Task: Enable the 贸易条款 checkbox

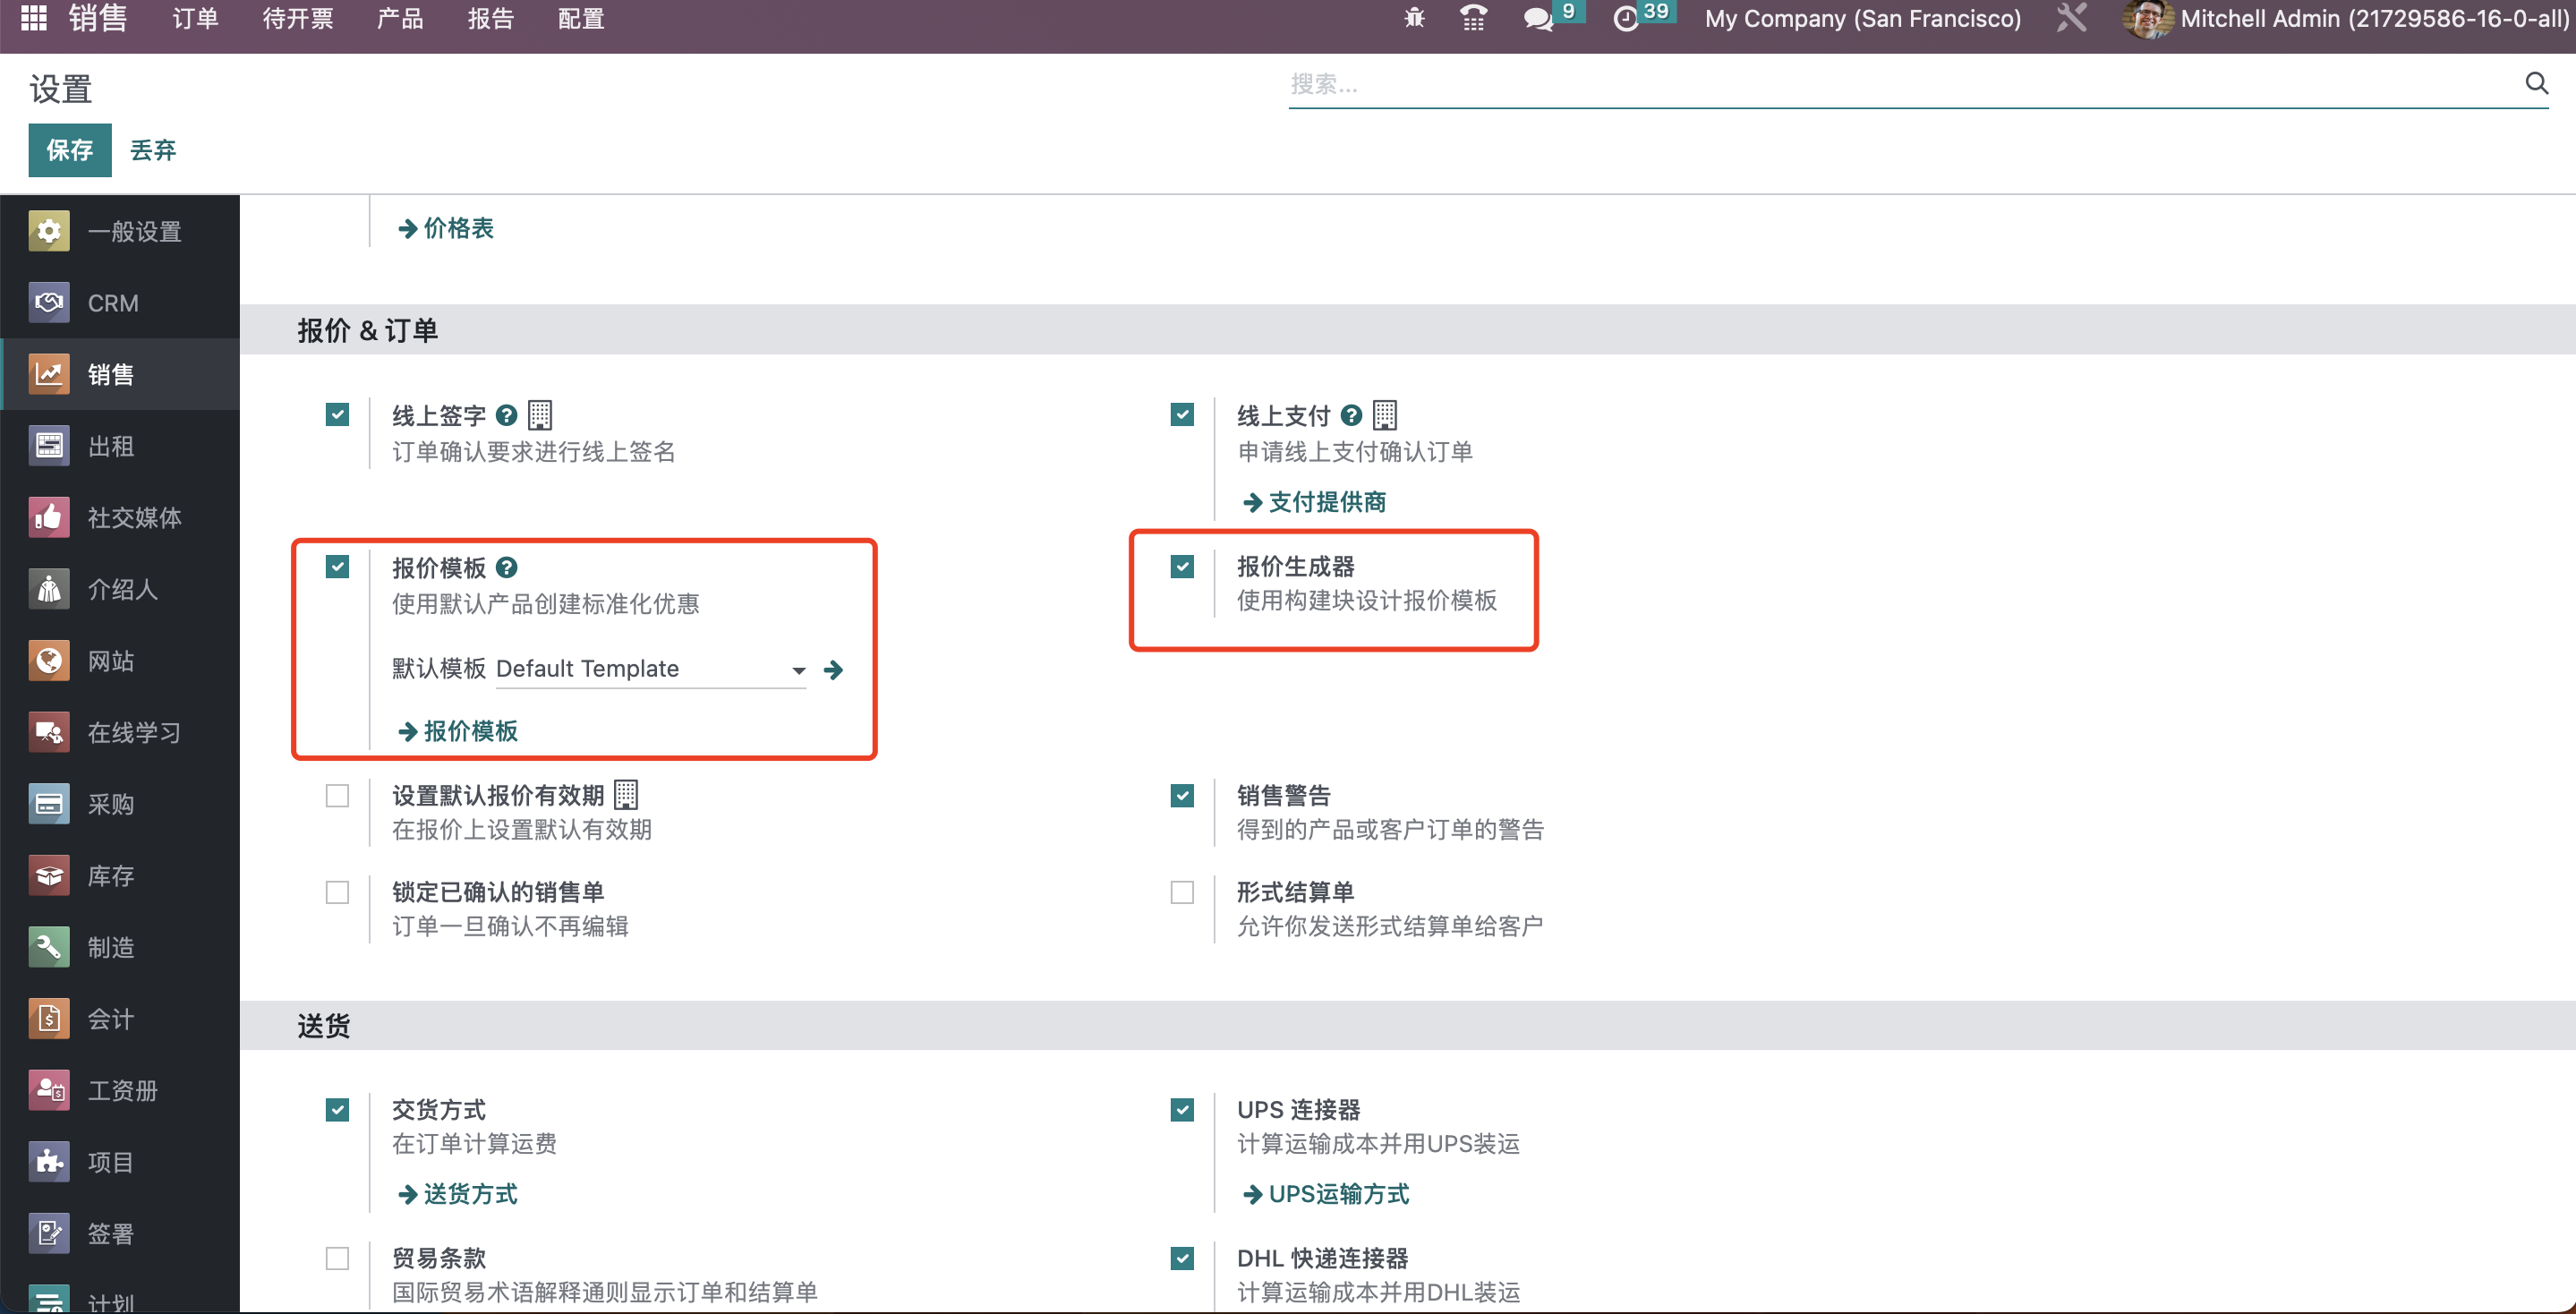Action: 338,1258
